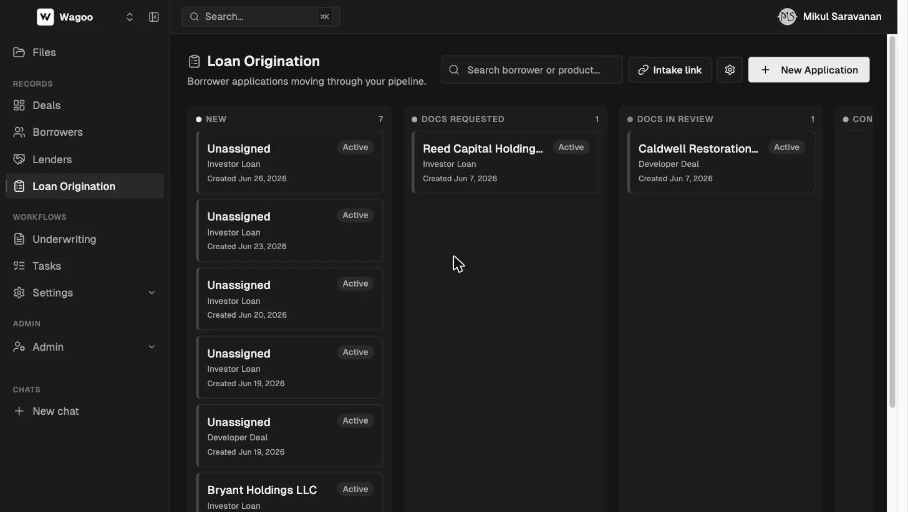Open the Caldwell Restoration card
908x512 pixels.
click(x=721, y=163)
